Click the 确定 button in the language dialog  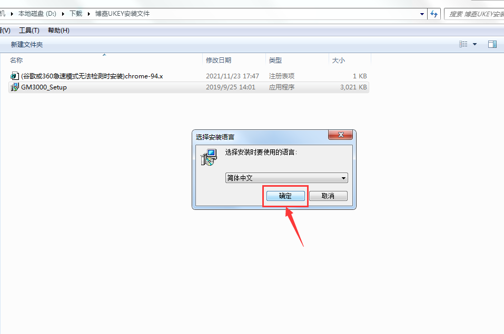coord(285,196)
